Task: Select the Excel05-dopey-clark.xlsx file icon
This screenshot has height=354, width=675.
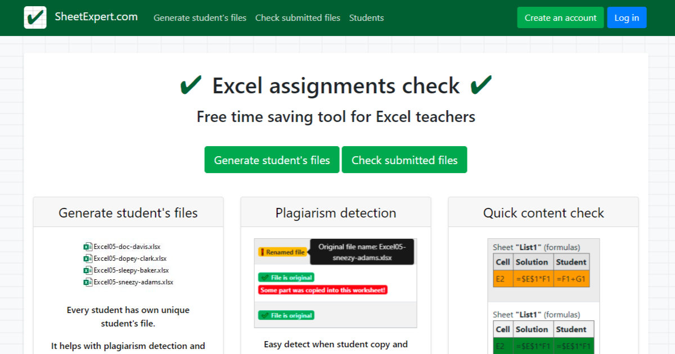Action: [x=88, y=258]
